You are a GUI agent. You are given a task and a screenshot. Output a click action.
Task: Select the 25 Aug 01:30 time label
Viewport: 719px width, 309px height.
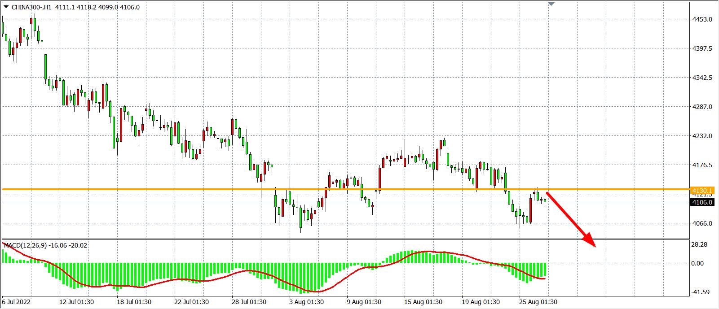(538, 302)
